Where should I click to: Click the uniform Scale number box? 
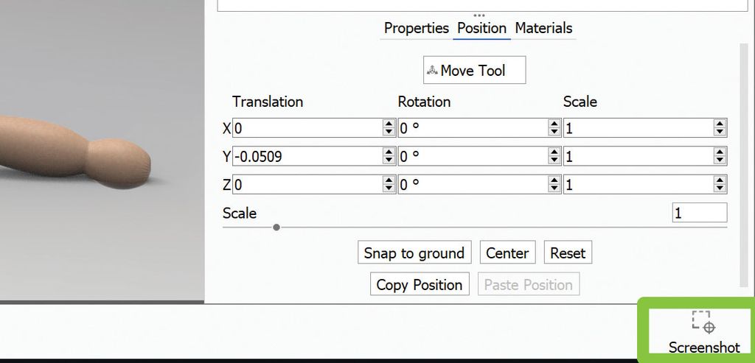tap(699, 213)
